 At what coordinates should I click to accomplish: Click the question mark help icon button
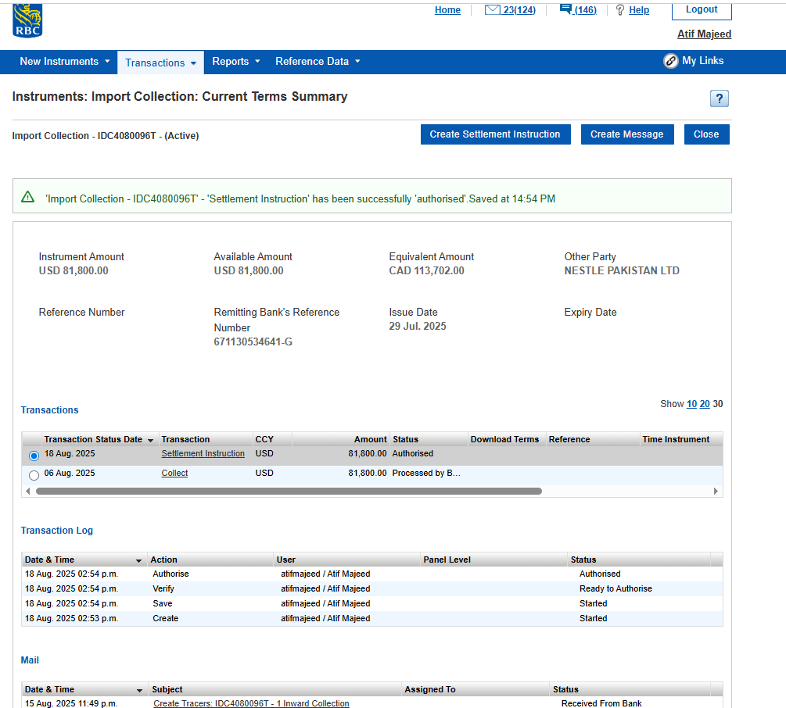coord(719,98)
